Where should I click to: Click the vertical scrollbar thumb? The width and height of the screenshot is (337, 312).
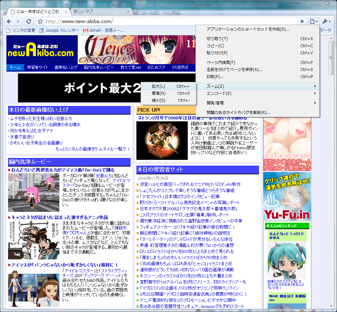click(x=331, y=58)
